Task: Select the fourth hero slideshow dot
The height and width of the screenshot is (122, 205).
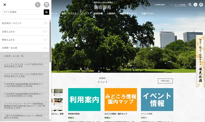Action: [x=107, y=68]
